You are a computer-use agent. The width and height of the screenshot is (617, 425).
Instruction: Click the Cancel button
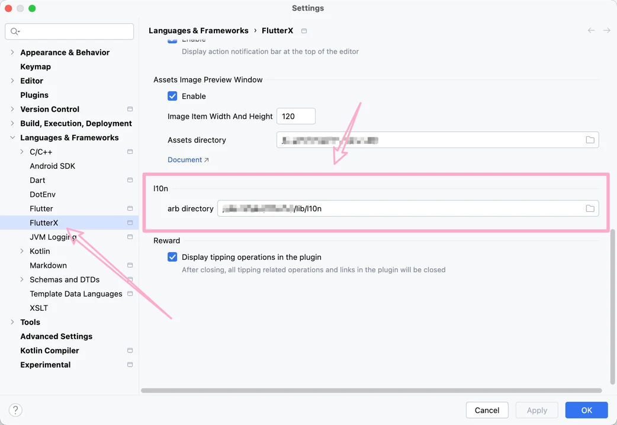(487, 410)
